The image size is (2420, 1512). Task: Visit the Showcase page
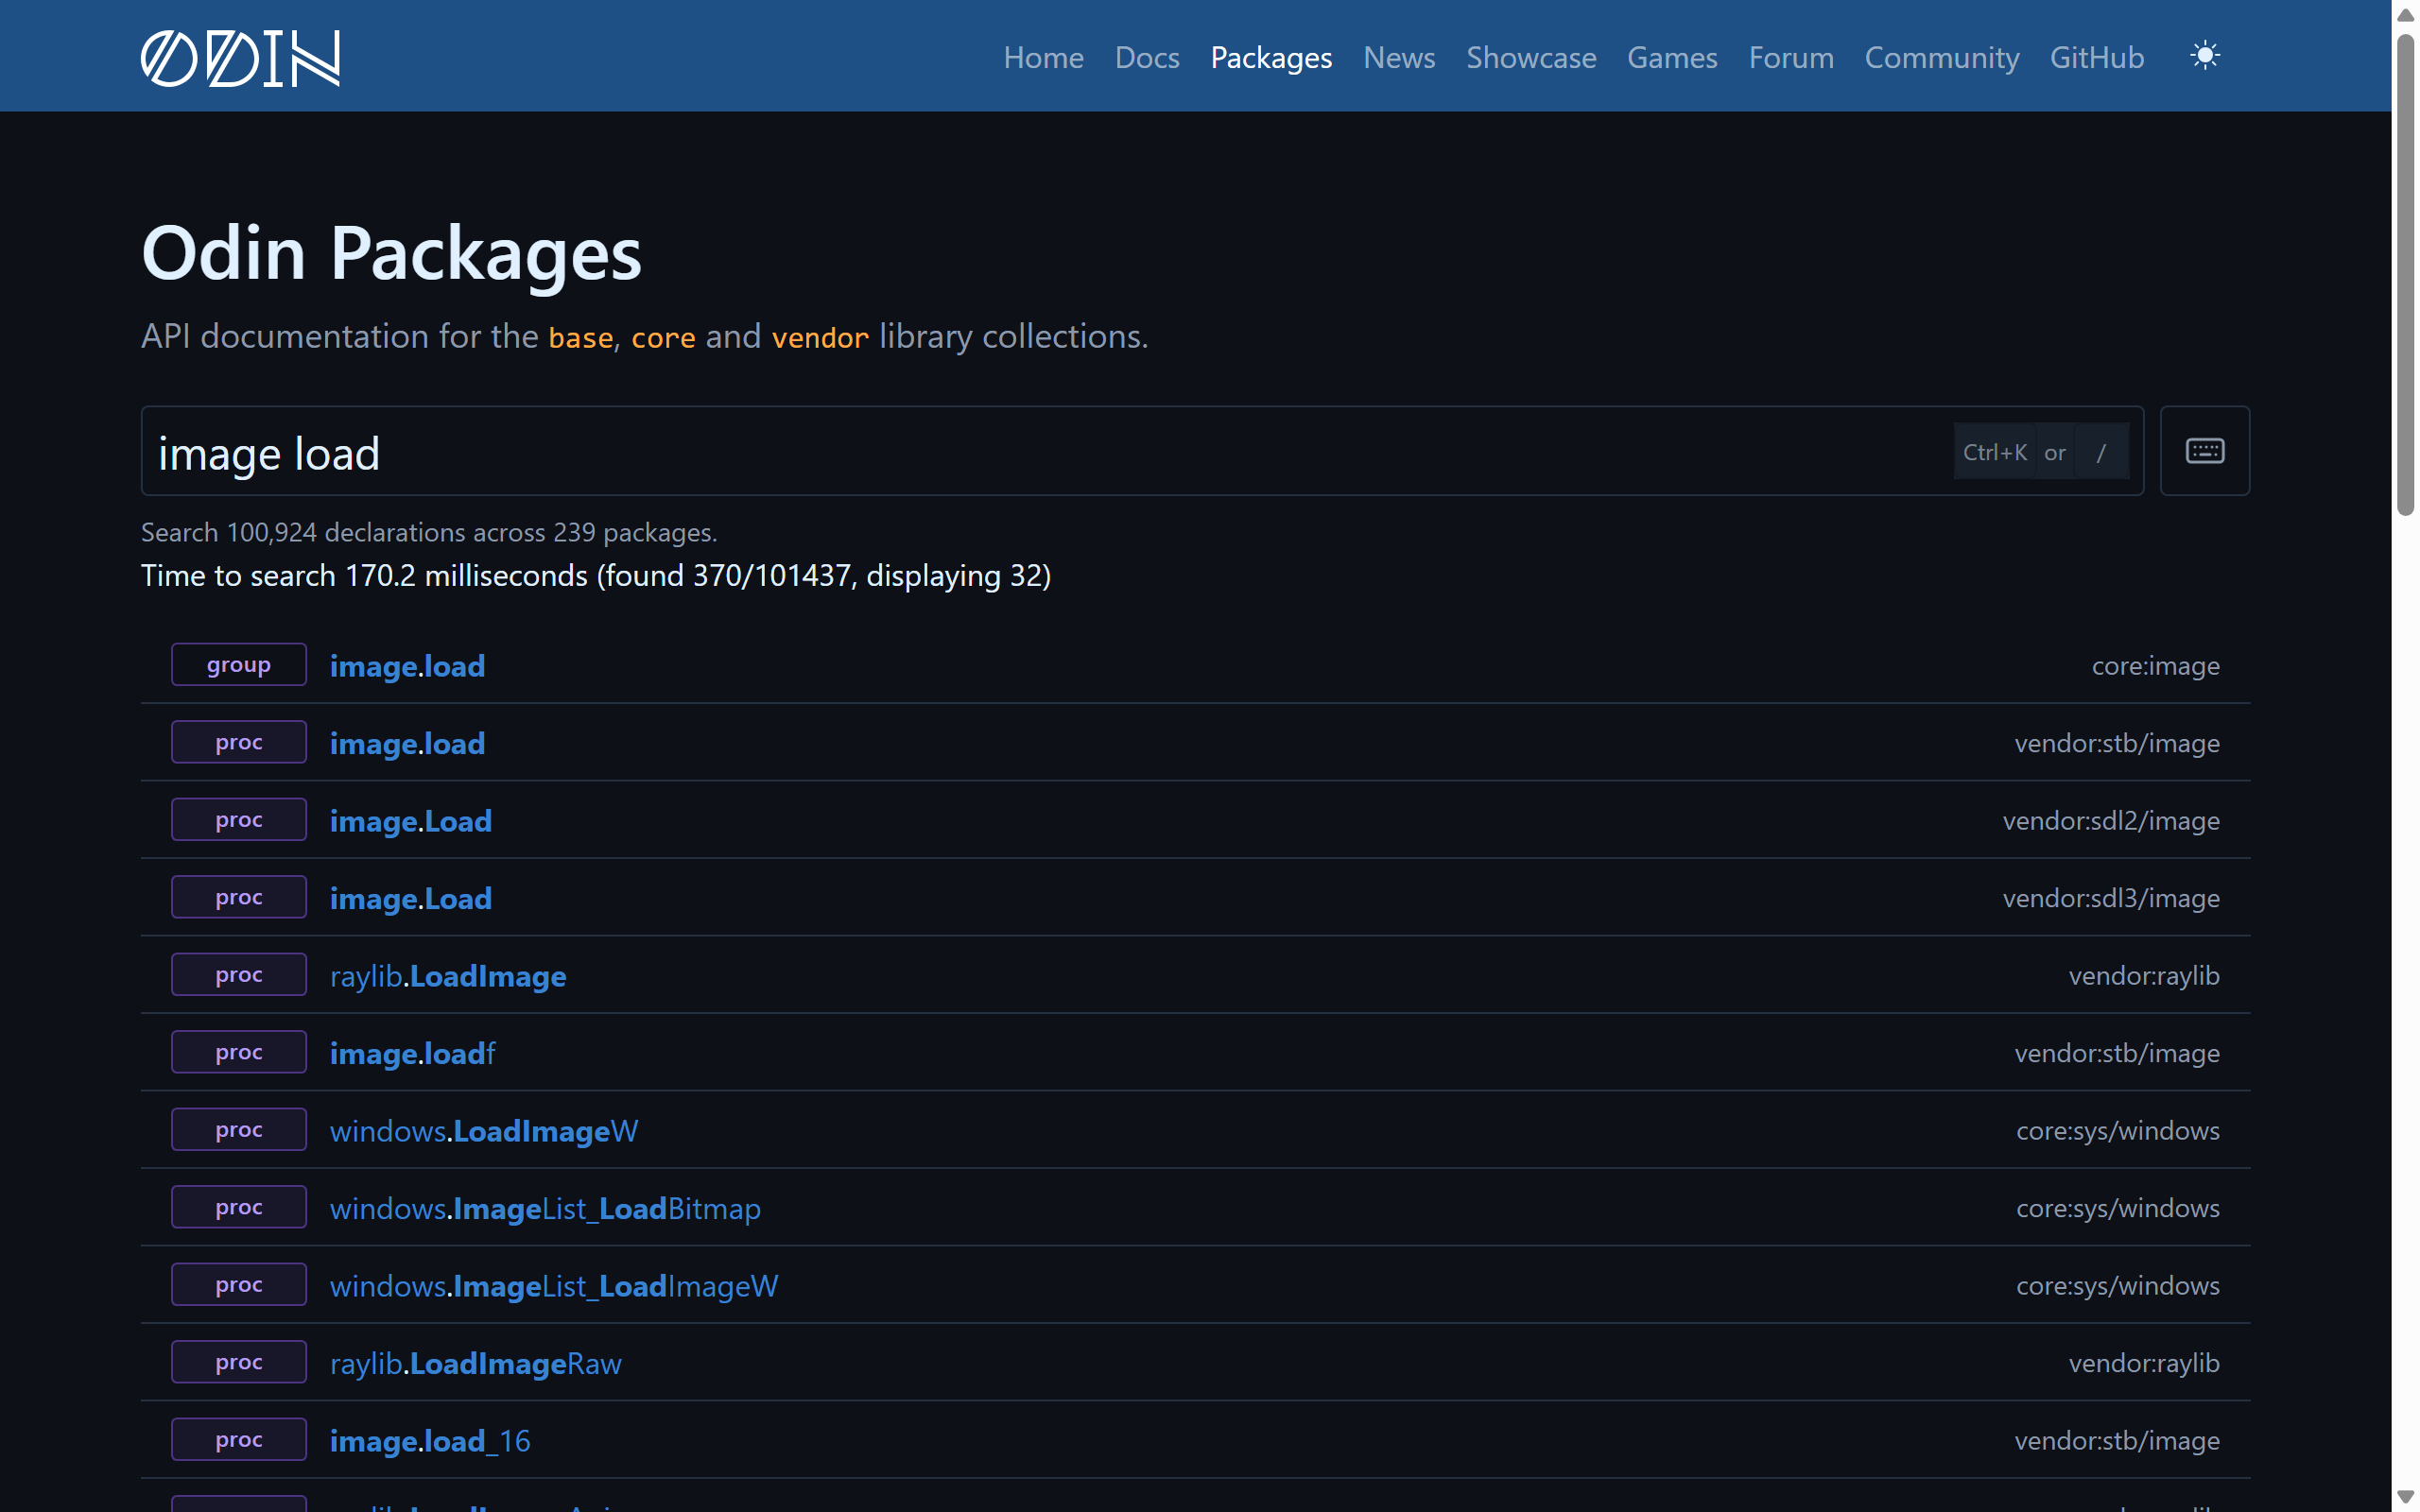1531,57
